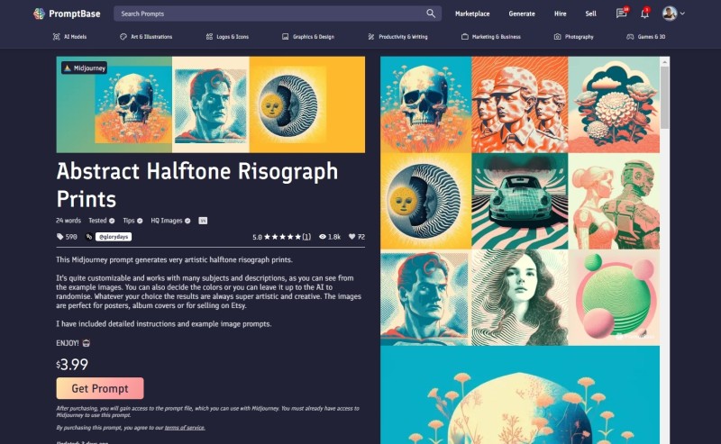
Task: Click the PromptBase site name
Action: [x=75, y=14]
